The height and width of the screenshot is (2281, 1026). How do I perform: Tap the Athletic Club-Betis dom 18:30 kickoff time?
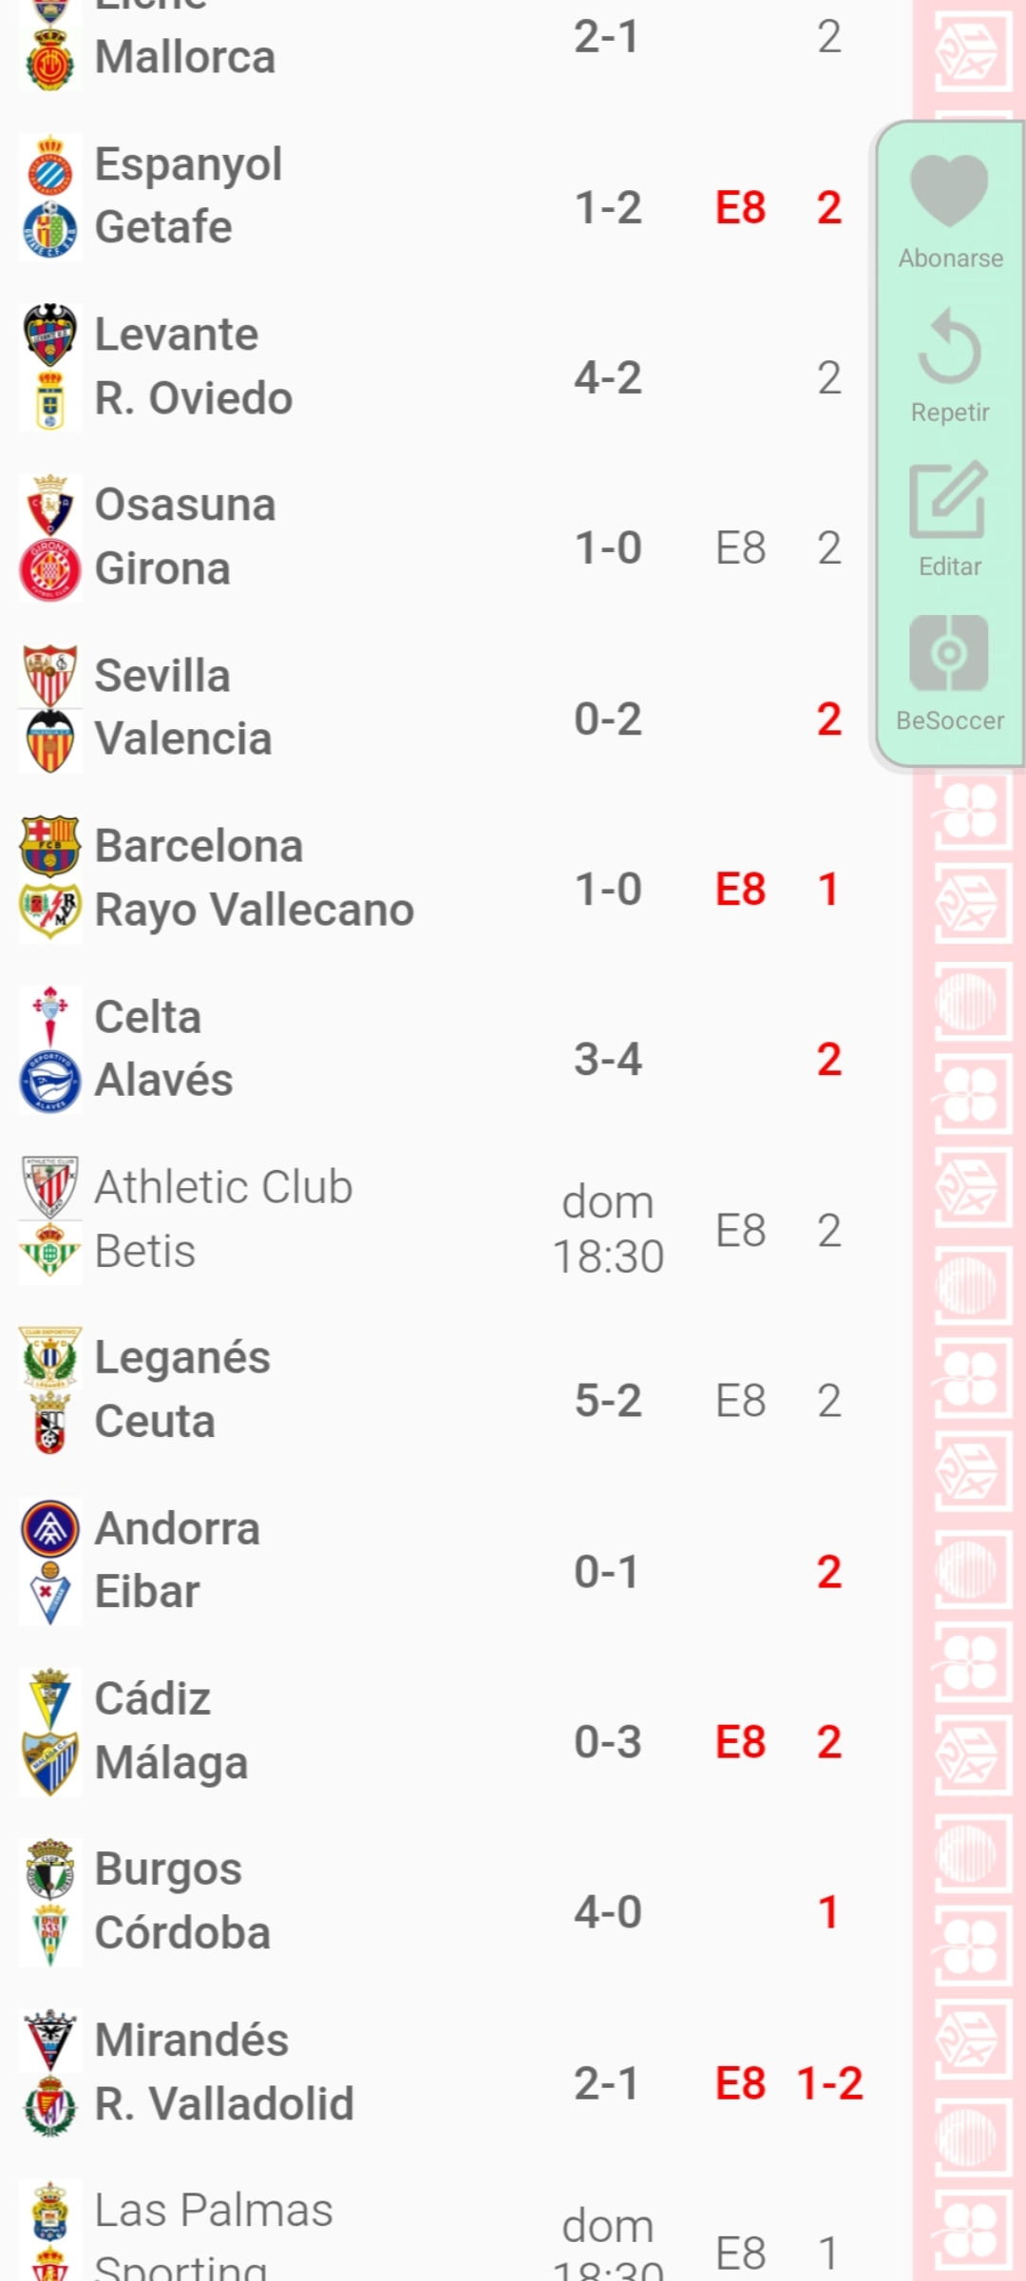tap(608, 1230)
